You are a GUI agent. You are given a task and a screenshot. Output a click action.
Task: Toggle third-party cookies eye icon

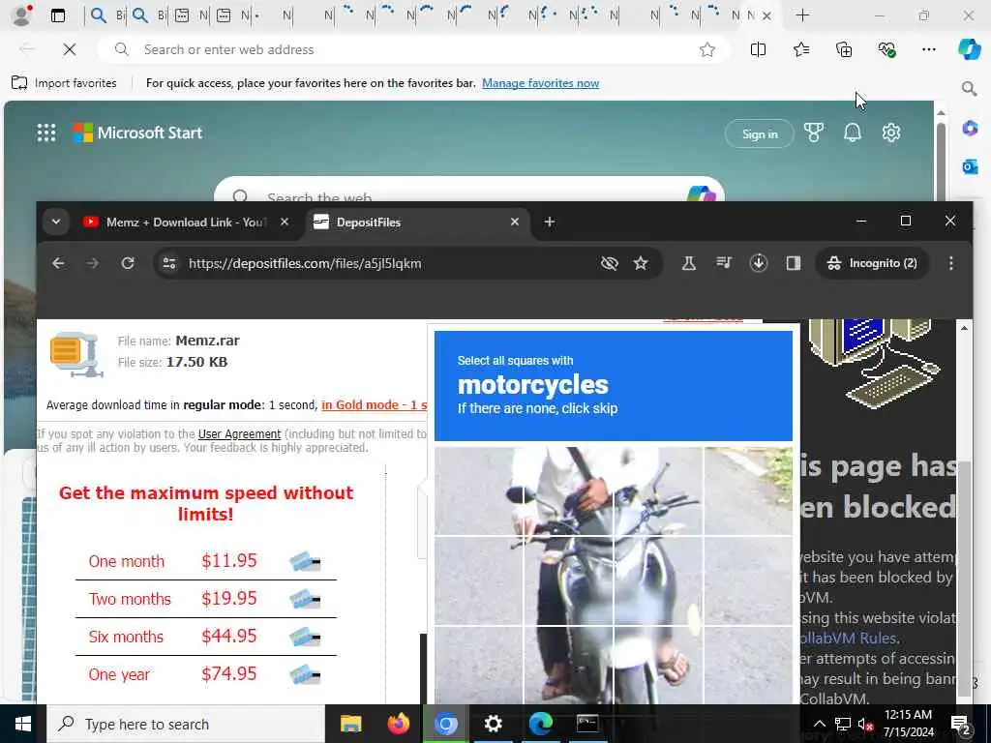tap(610, 263)
